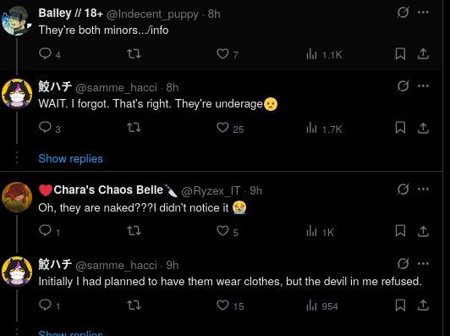Open more options on Bailey's tweet
This screenshot has height=336, width=450.
(423, 13)
